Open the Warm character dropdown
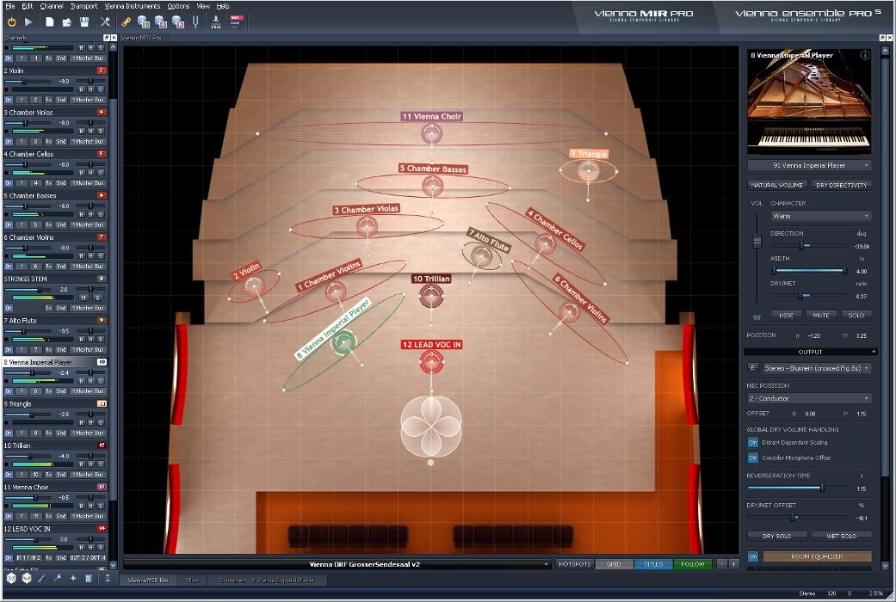The height and width of the screenshot is (602, 896). [820, 216]
